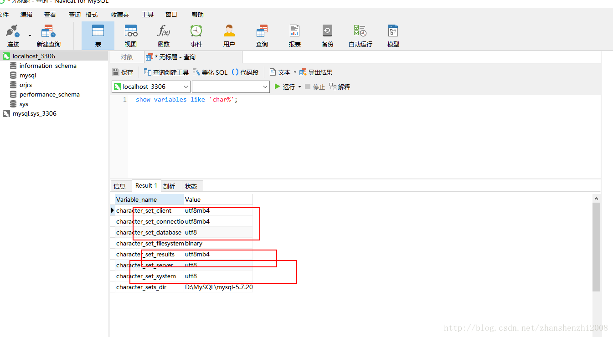
Task: Open the Format (格式) menu
Action: [92, 15]
